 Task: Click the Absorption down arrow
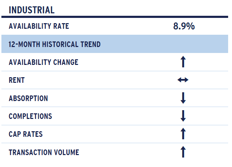pyautogui.click(x=183, y=98)
